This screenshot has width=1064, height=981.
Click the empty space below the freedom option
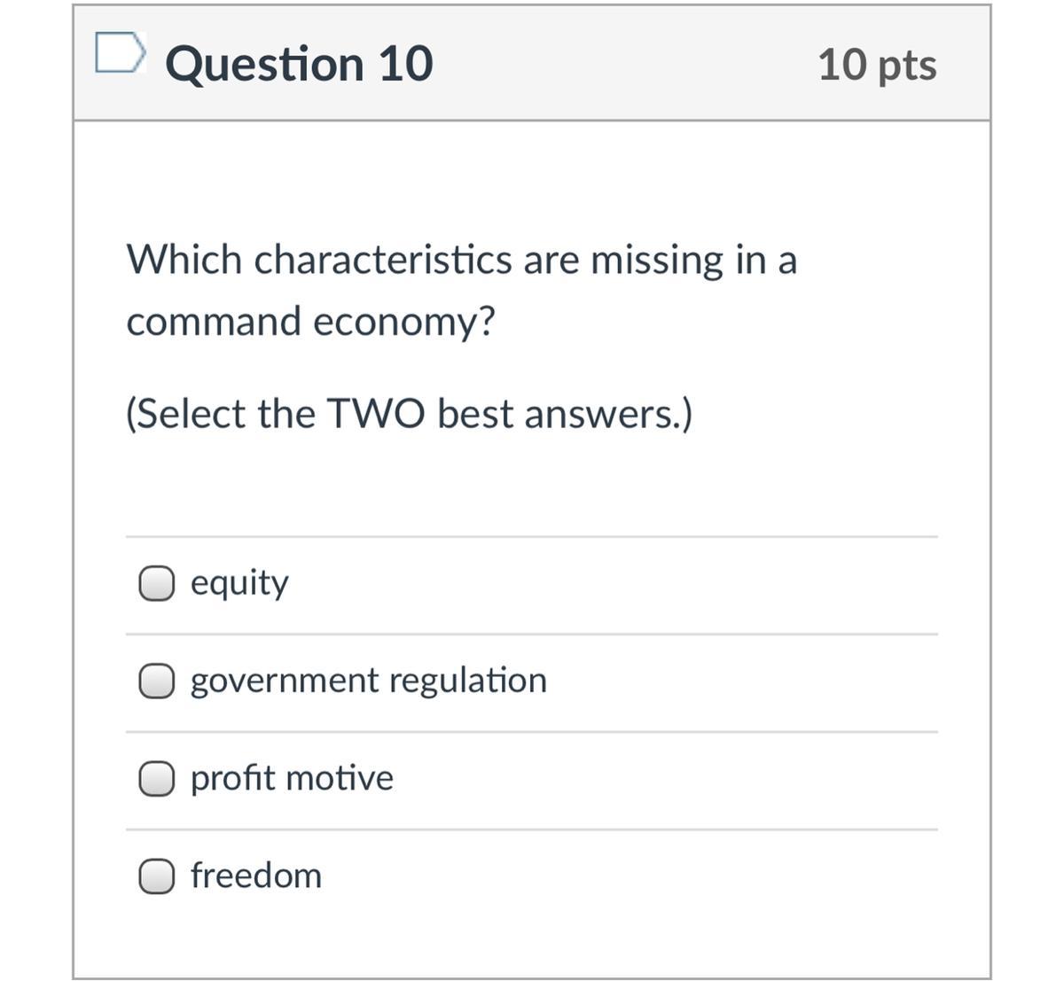[x=532, y=935]
